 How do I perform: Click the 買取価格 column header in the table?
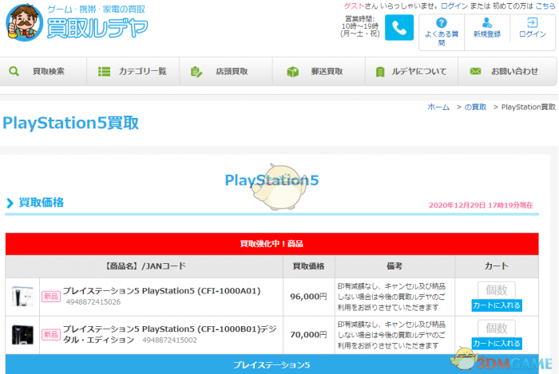click(x=309, y=266)
